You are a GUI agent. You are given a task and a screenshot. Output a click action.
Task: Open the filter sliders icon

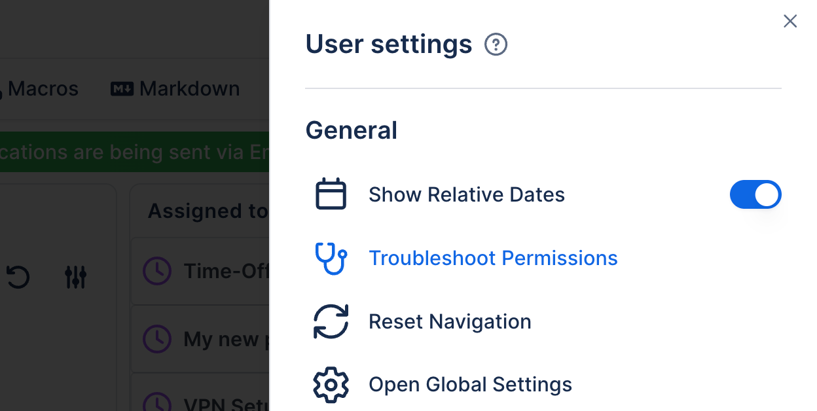75,277
